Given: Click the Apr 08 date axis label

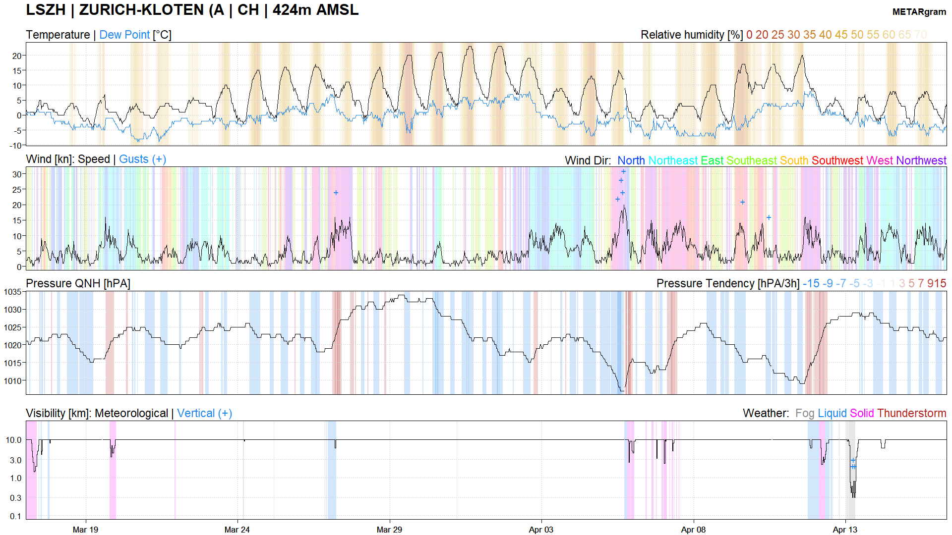Looking at the screenshot, I should tap(693, 530).
